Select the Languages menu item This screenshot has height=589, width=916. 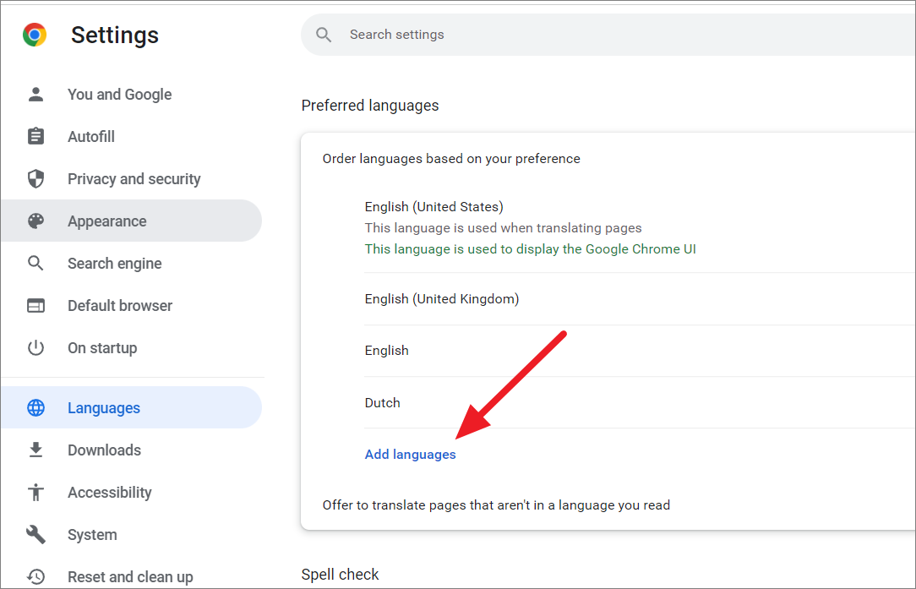pyautogui.click(x=132, y=408)
